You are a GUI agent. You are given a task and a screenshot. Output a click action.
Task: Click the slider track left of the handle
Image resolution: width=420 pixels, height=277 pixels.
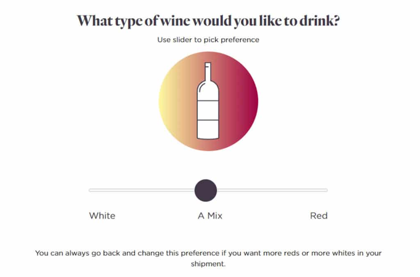point(142,190)
